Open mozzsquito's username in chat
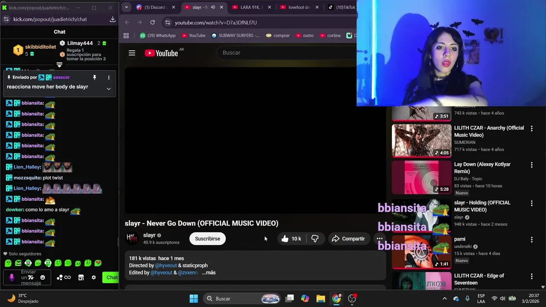 point(27,178)
